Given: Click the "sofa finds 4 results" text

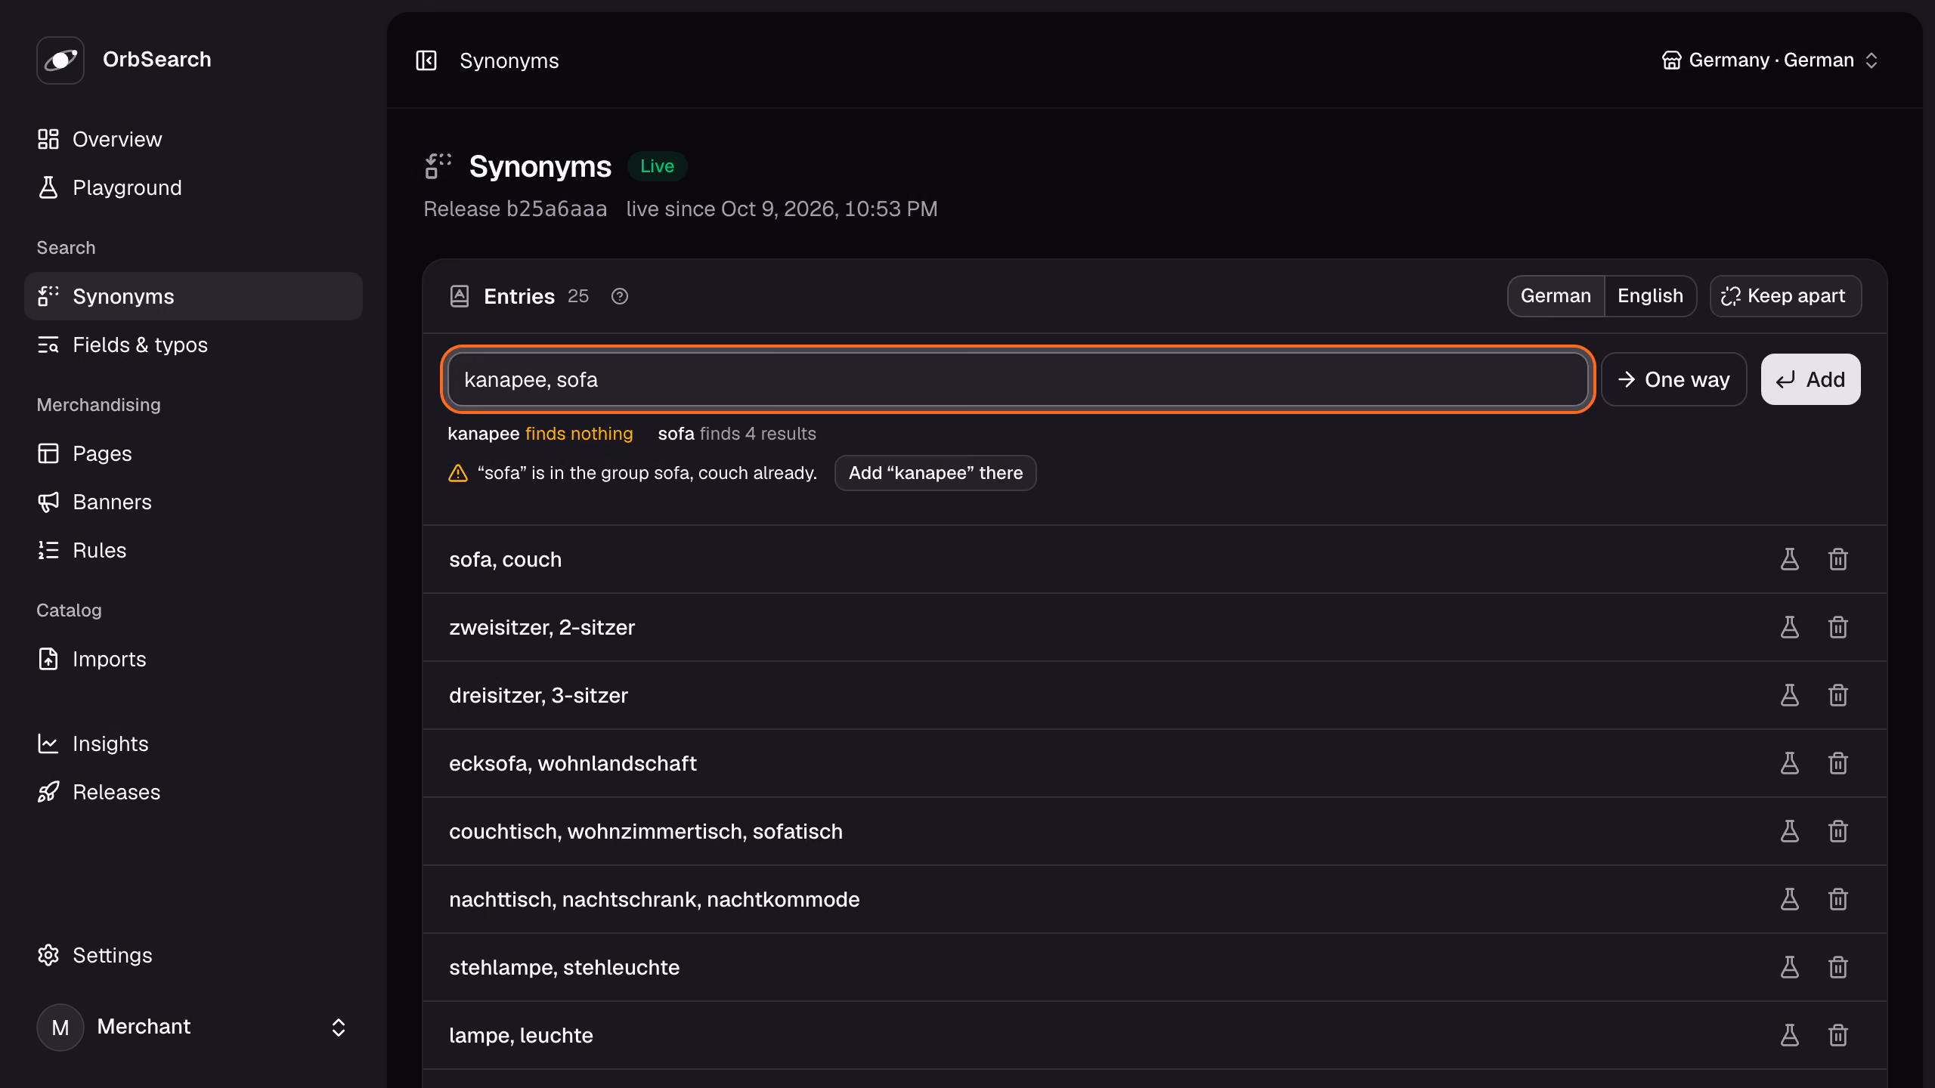Looking at the screenshot, I should pos(737,434).
